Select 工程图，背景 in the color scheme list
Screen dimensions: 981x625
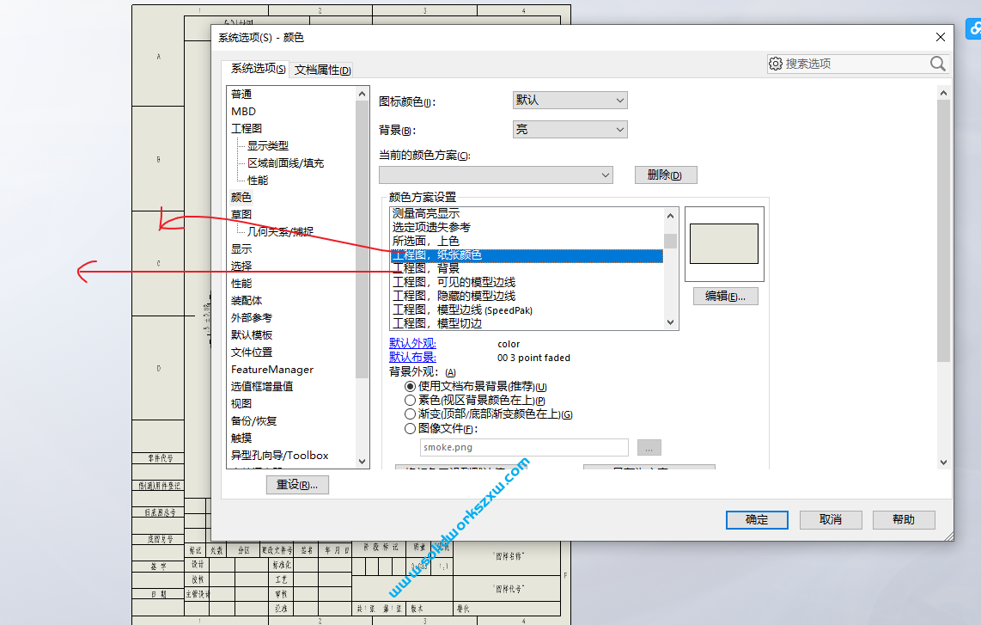[425, 267]
